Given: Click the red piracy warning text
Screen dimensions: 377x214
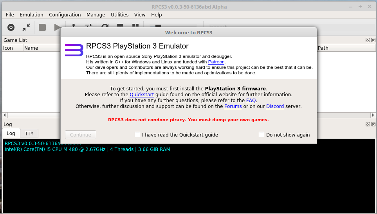Looking at the screenshot, I should [188, 120].
